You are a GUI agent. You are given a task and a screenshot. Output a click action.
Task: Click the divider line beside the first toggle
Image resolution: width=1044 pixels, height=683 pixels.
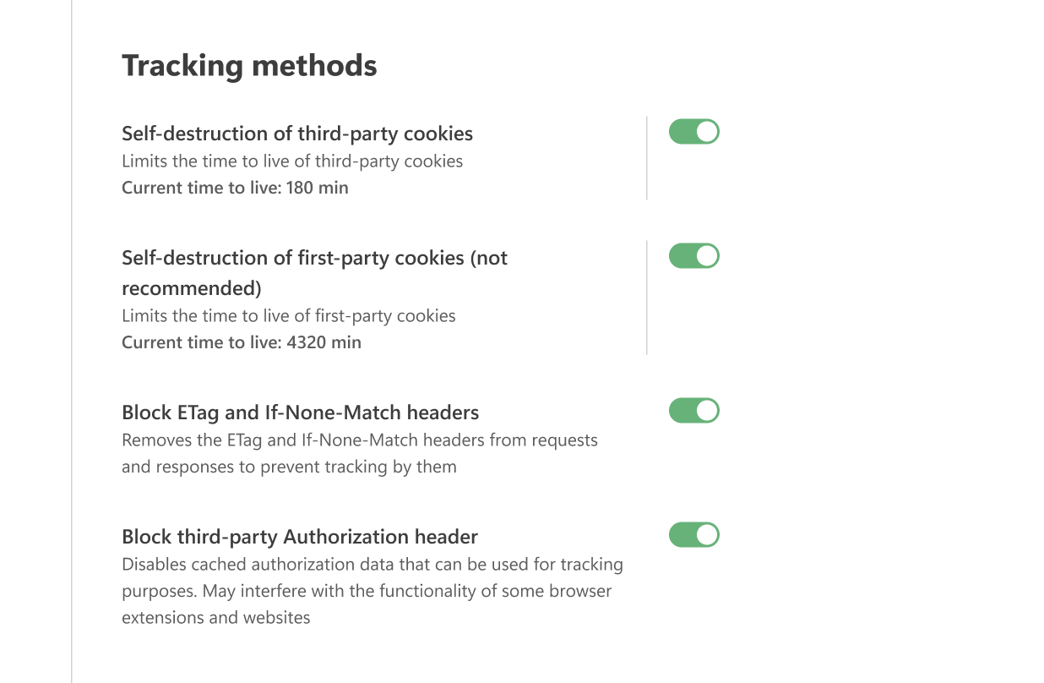coord(647,157)
